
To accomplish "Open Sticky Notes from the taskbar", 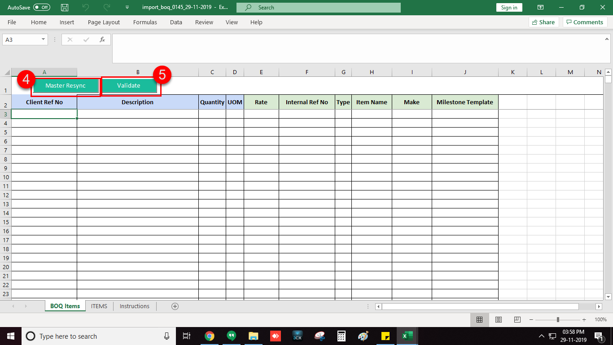I will 385,336.
